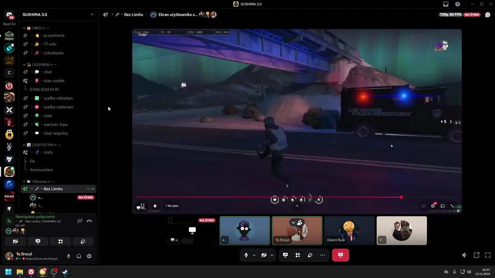Disconnect from voice via the phone icon
The image size is (495, 278).
pyautogui.click(x=89, y=221)
